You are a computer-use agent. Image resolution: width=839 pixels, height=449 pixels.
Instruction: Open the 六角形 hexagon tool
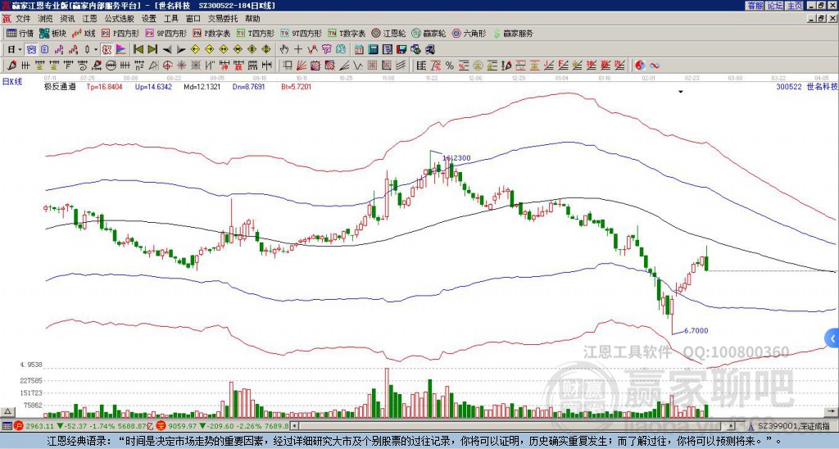[469, 33]
